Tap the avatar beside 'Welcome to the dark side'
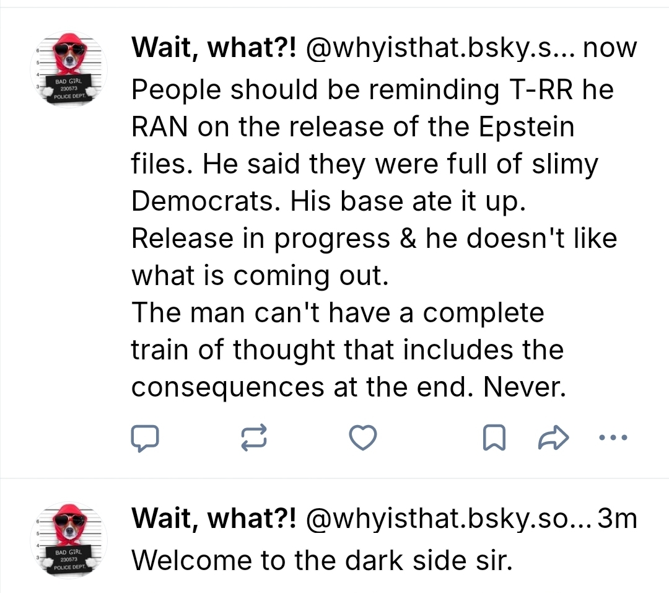Viewport: 669px width, 593px height. click(69, 540)
